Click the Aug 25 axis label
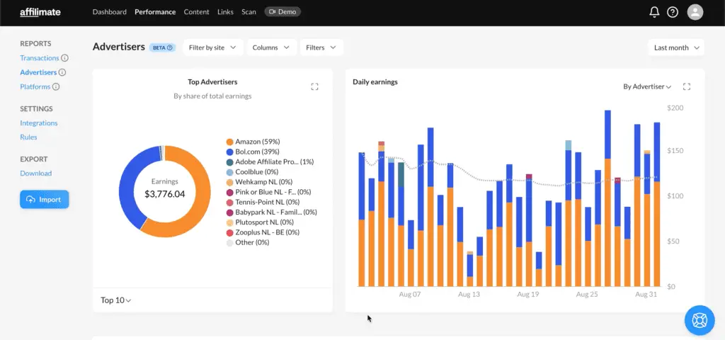725x340 pixels. tap(587, 295)
